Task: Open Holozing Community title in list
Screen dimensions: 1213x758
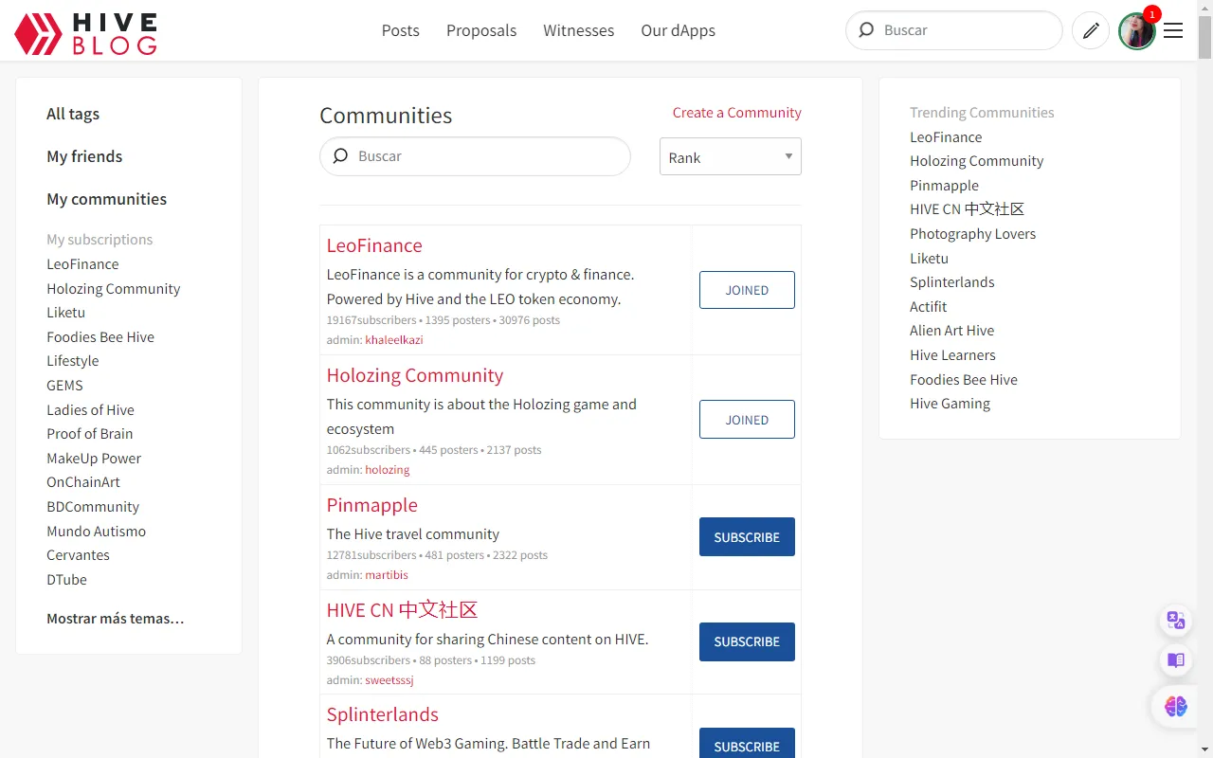Action: [x=415, y=375]
